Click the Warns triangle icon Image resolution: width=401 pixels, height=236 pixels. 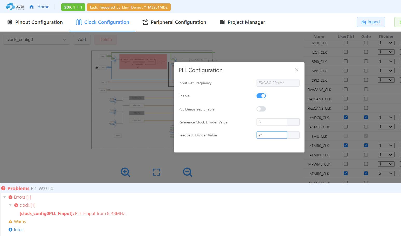(x=10, y=221)
